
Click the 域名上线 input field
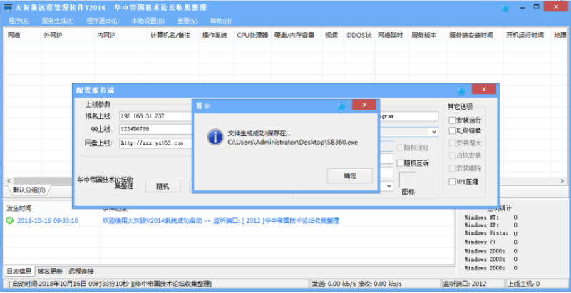coord(155,116)
